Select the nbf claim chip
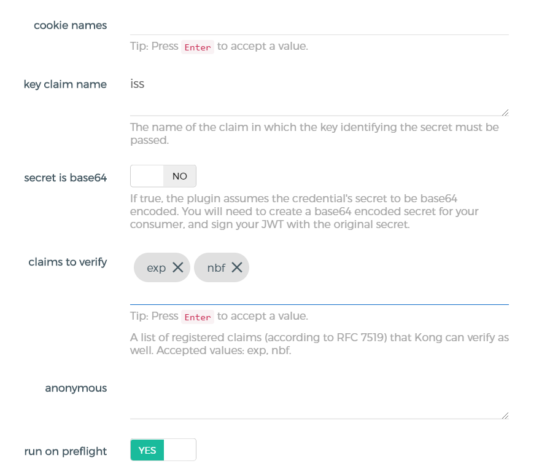 [x=215, y=267]
